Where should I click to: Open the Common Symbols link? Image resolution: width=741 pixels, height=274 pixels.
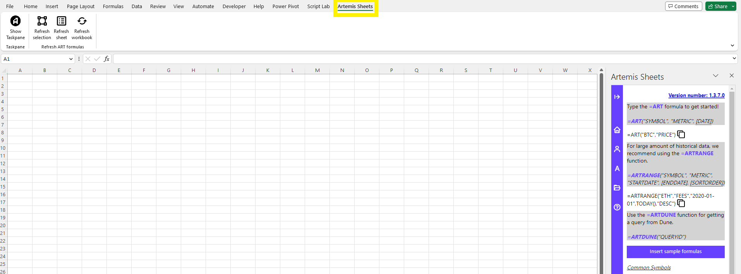[649, 267]
